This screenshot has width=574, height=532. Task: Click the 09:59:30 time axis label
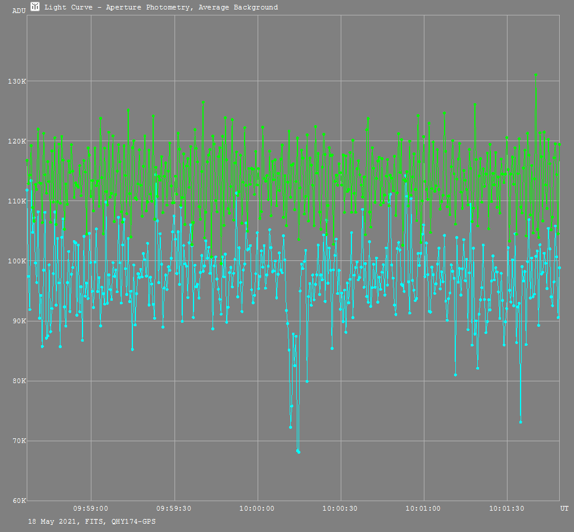click(174, 509)
